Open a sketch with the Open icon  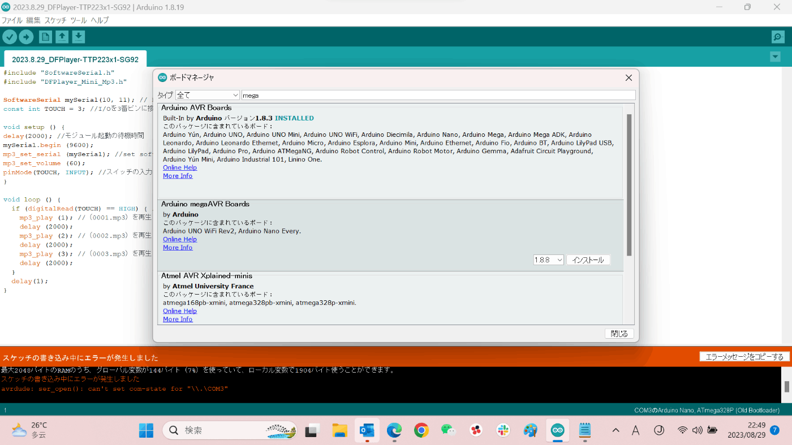(62, 37)
